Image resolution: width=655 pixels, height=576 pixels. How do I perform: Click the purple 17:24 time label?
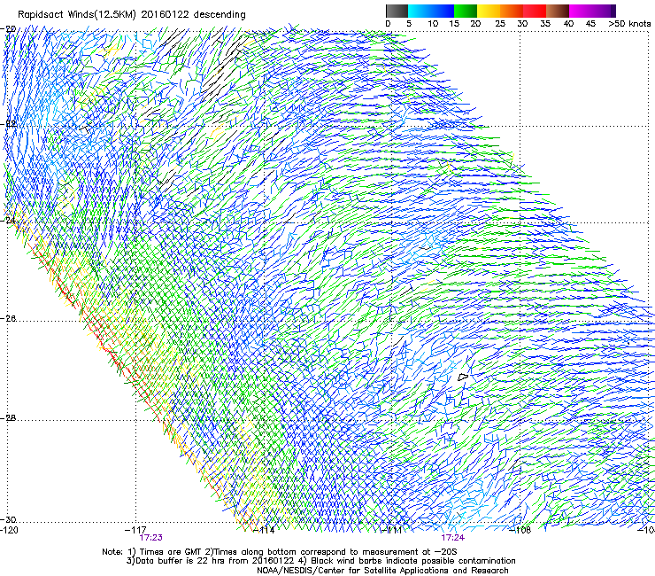pyautogui.click(x=453, y=538)
